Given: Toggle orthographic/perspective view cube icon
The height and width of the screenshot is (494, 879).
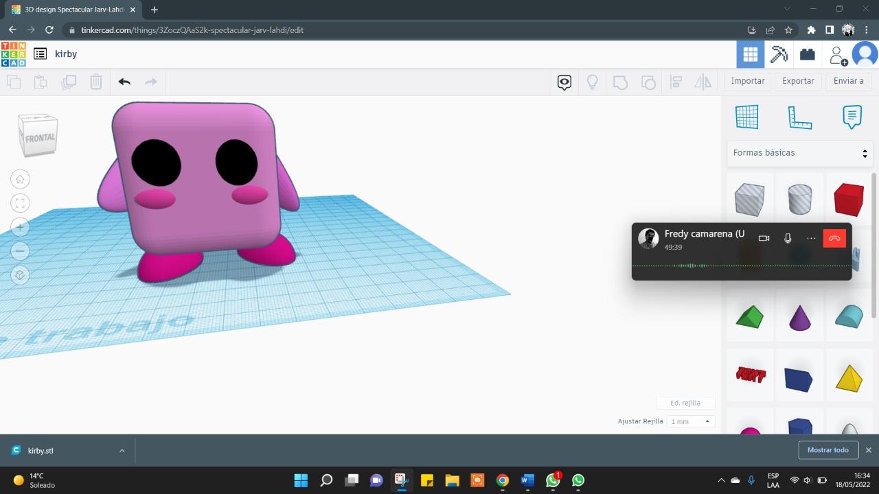Looking at the screenshot, I should tap(20, 275).
